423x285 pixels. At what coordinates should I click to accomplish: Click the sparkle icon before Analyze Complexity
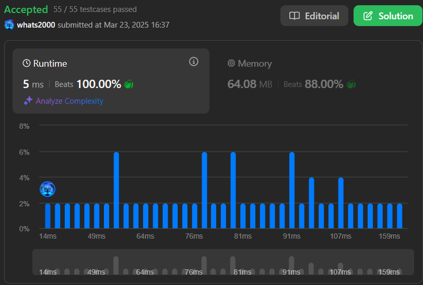pos(28,101)
